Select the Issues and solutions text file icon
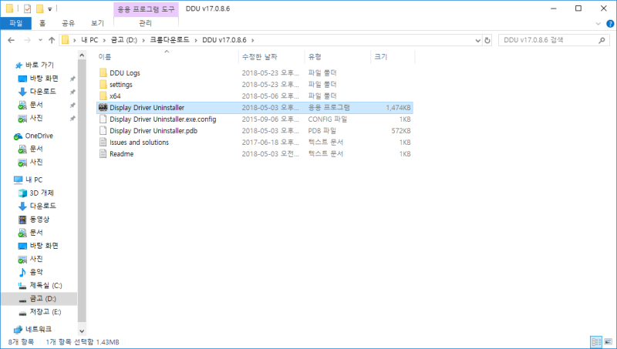The width and height of the screenshot is (617, 349). (x=103, y=143)
